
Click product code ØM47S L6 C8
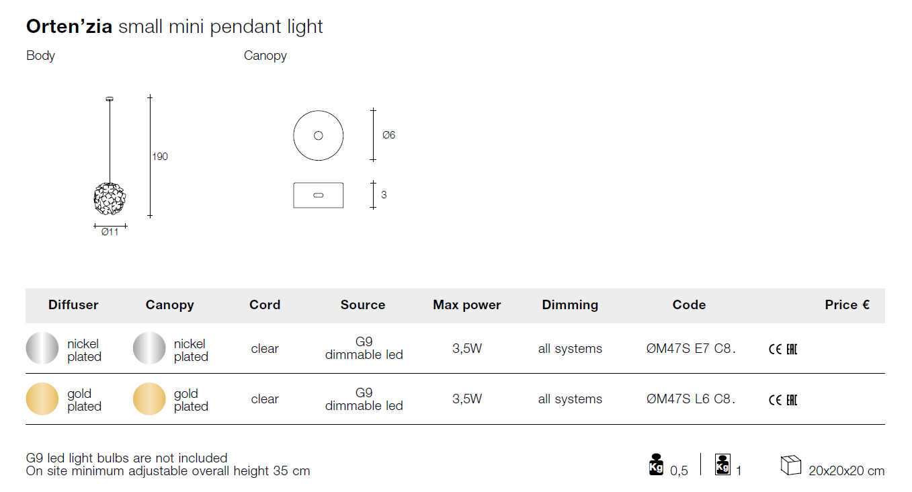(691, 399)
